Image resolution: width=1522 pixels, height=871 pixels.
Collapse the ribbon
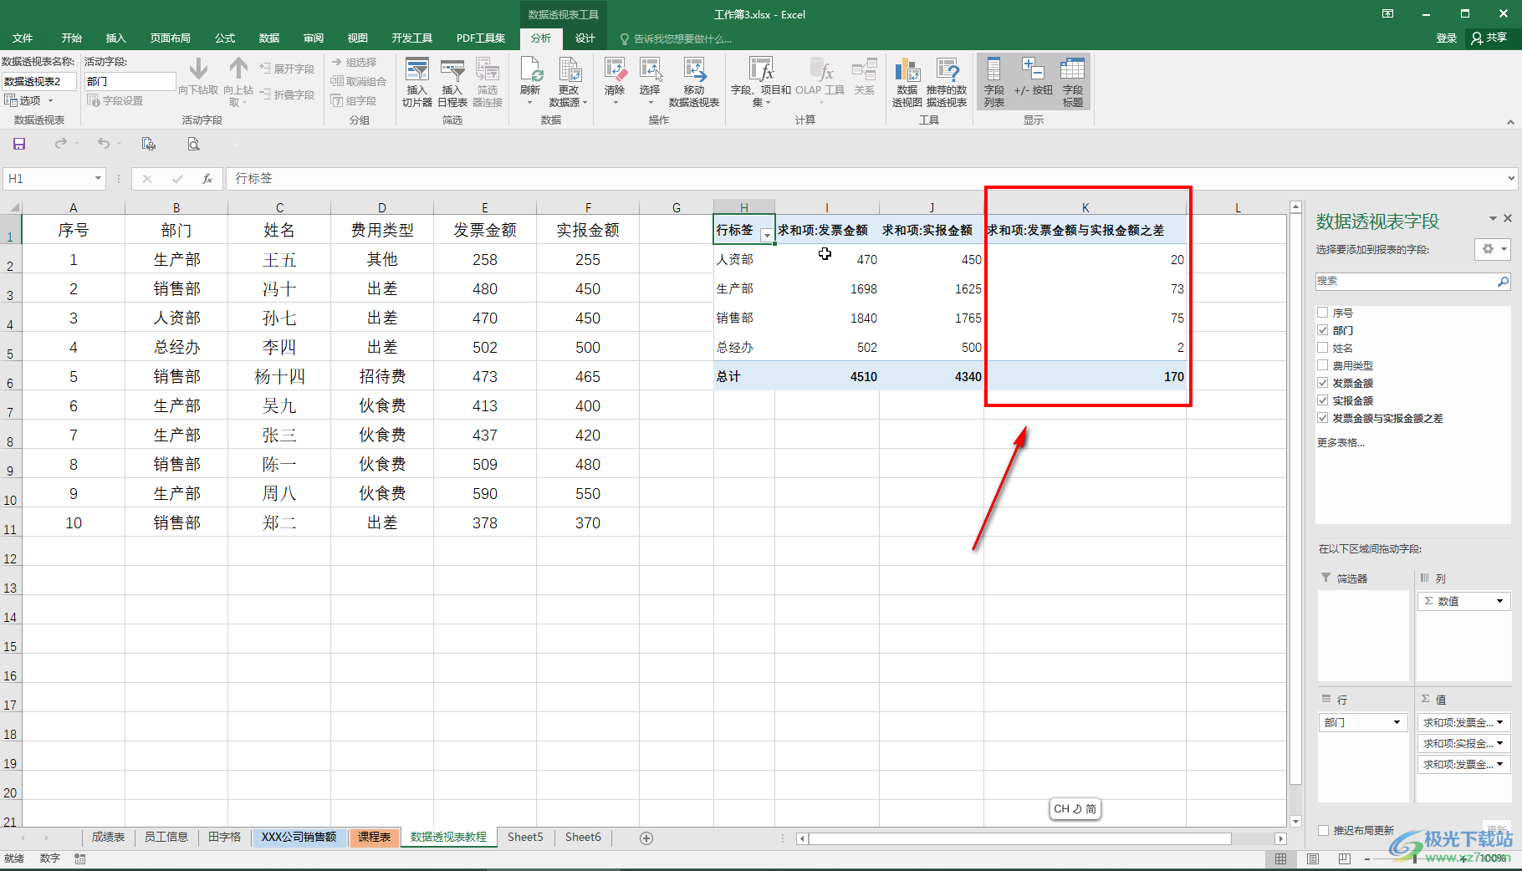pyautogui.click(x=1510, y=122)
